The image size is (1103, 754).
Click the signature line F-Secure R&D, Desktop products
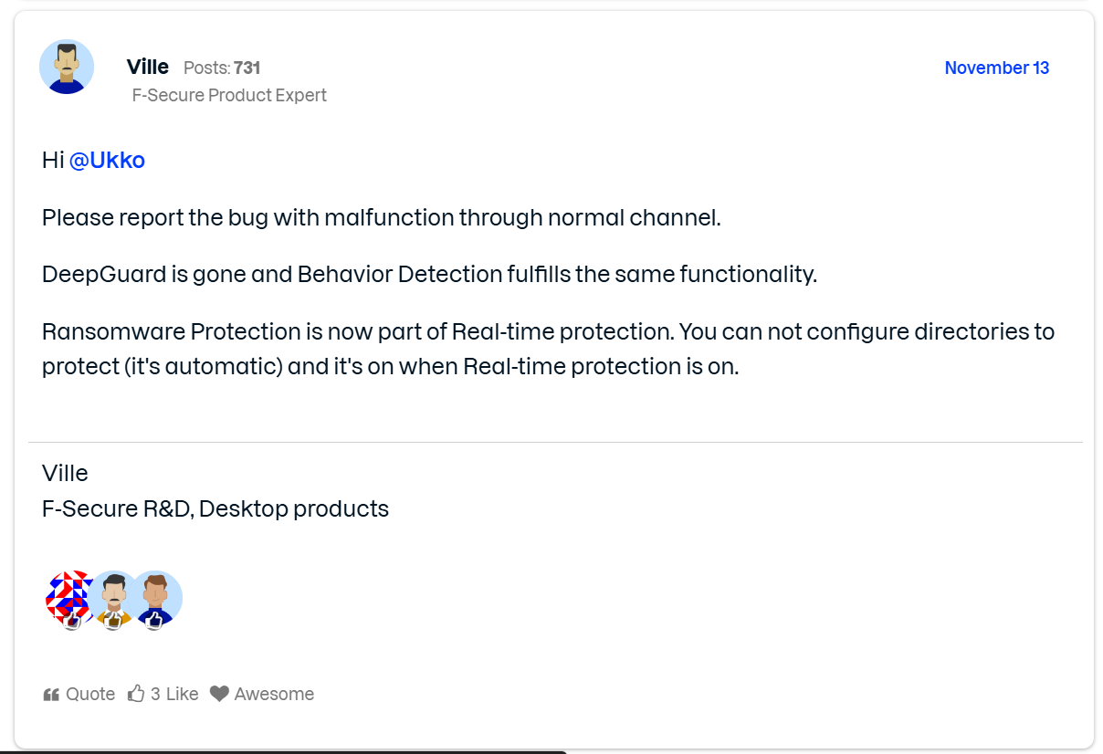pyautogui.click(x=215, y=508)
